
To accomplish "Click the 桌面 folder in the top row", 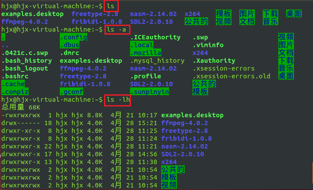I will (293, 14).
